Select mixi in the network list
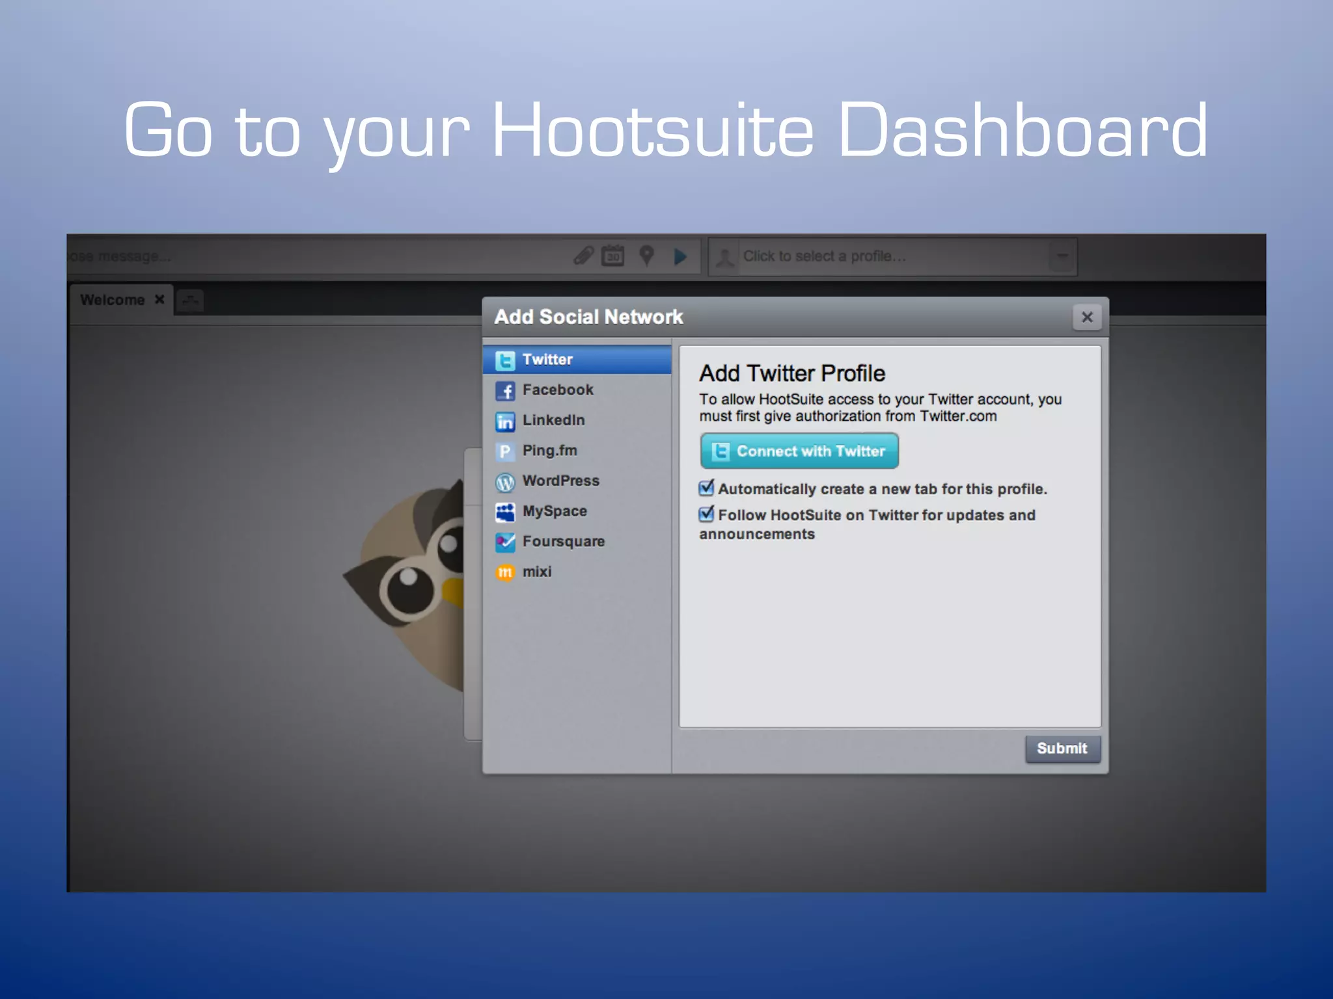 [x=577, y=572]
